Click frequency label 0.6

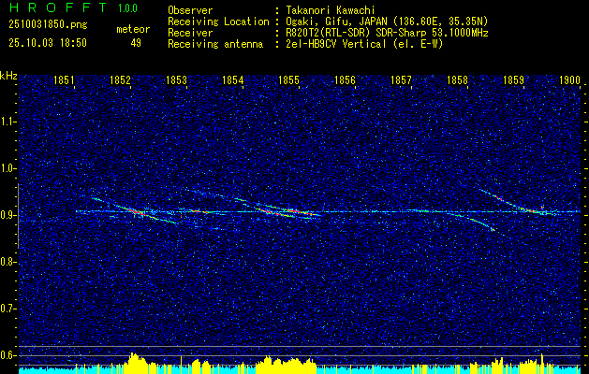tap(7, 355)
